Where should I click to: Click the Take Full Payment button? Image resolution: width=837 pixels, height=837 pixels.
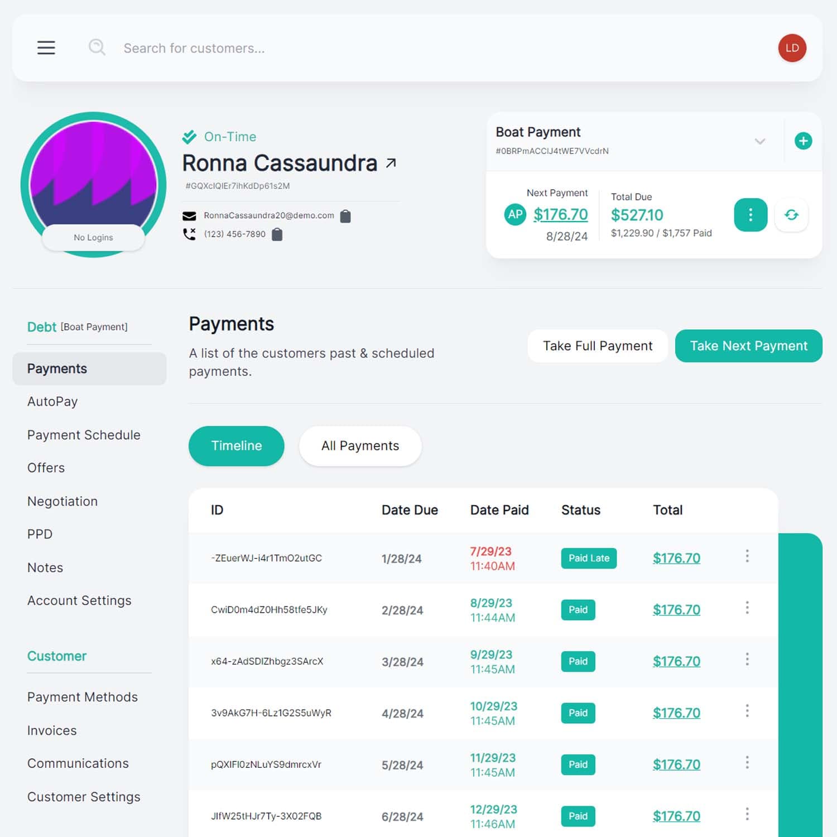(x=598, y=346)
